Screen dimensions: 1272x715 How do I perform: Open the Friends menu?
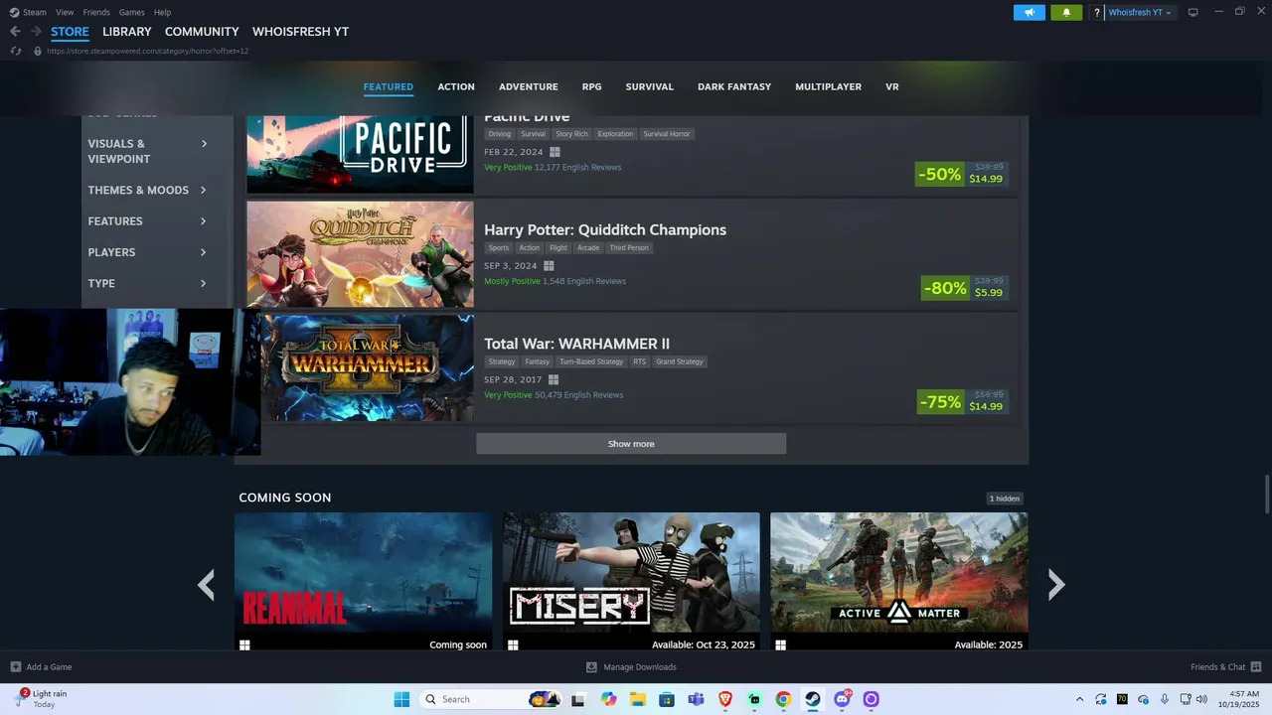point(96,12)
